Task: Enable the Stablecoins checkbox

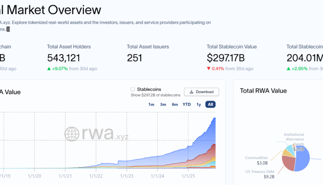Action: coord(133,89)
